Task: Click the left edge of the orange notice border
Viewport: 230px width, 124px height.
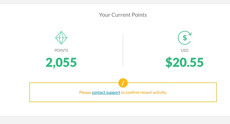Action: (x=30, y=92)
